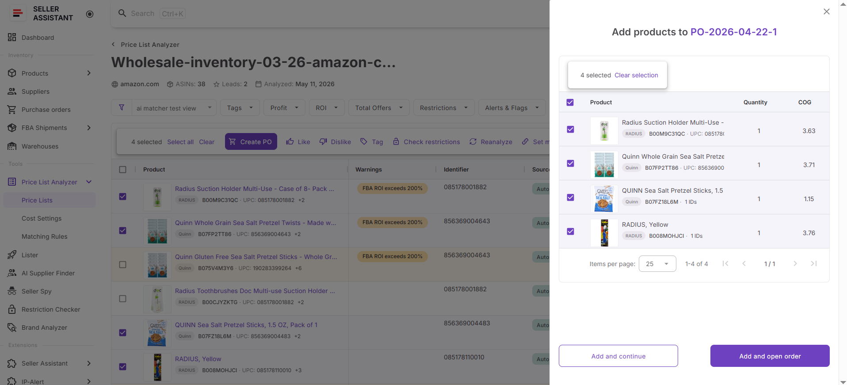Check Quinn Gluten Free Pretzel Sticks row

click(123, 264)
